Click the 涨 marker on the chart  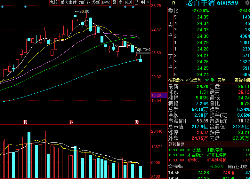click(71, 122)
